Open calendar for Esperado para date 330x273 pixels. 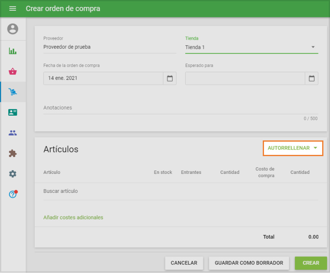click(x=311, y=78)
